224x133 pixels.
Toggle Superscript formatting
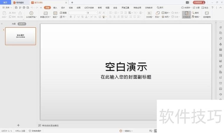(91, 17)
